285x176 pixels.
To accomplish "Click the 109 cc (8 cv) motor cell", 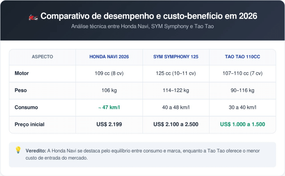I will coord(109,74).
